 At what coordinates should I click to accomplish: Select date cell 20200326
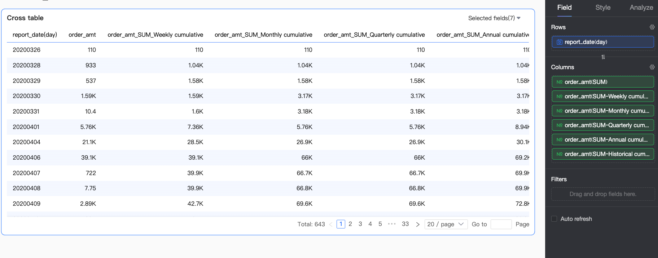(x=27, y=50)
